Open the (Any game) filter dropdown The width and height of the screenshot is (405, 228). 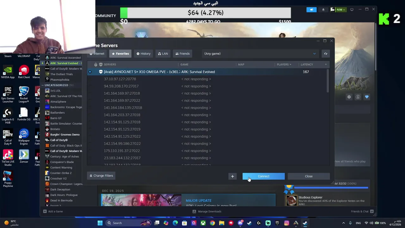click(260, 54)
